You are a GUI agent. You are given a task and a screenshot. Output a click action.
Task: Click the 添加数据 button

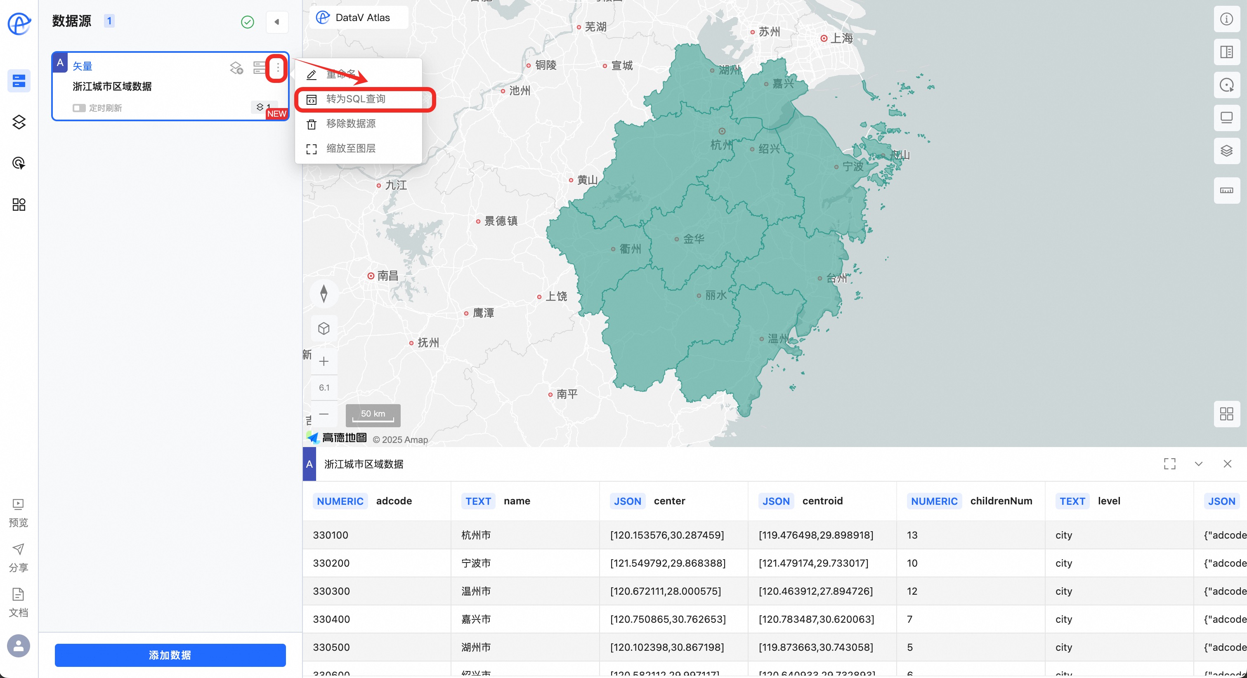(x=170, y=655)
